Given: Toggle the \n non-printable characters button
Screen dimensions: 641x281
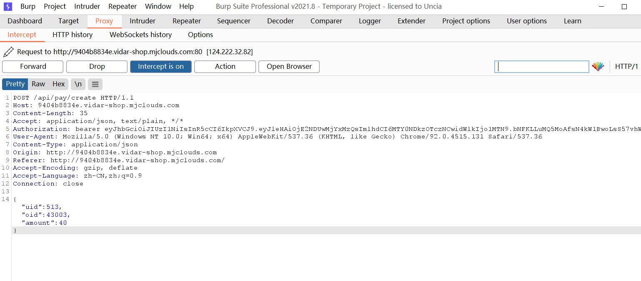Looking at the screenshot, I should (78, 84).
